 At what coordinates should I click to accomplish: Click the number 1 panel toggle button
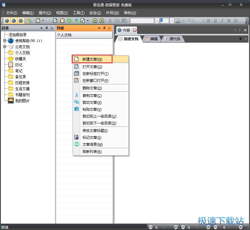[7, 21]
